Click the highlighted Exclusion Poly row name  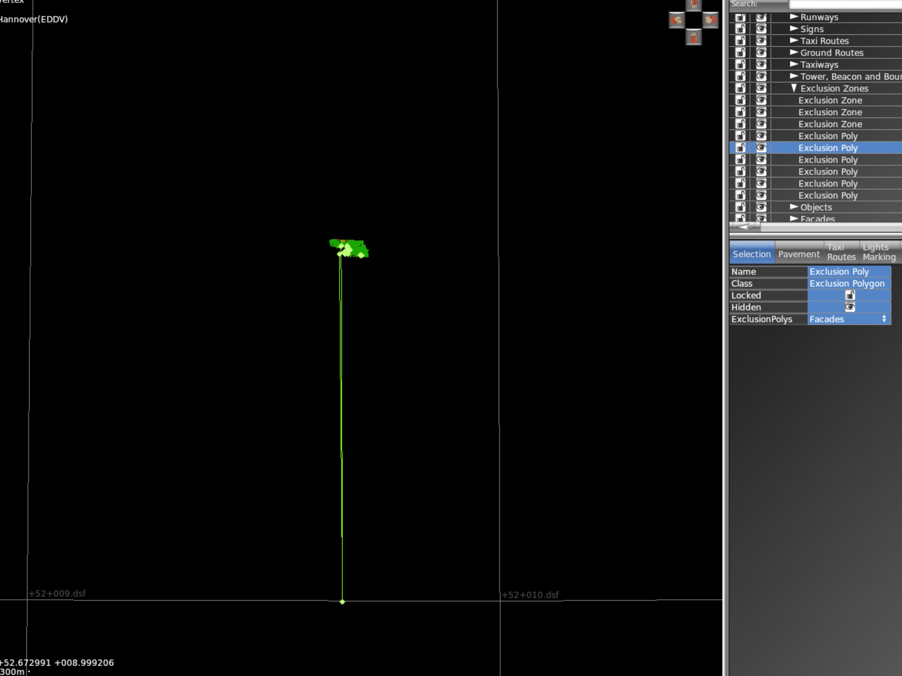click(827, 148)
